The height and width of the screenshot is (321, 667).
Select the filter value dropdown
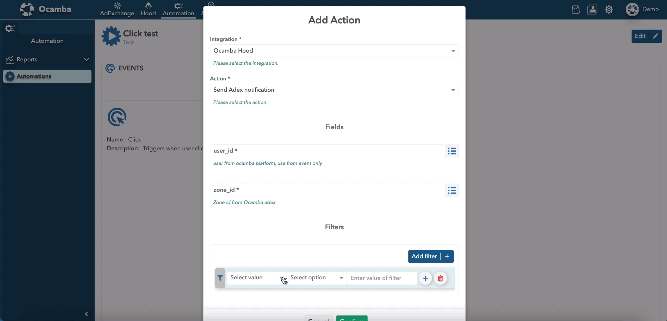pos(256,278)
